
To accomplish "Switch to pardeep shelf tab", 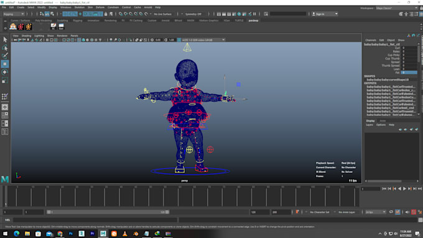I will (253, 20).
